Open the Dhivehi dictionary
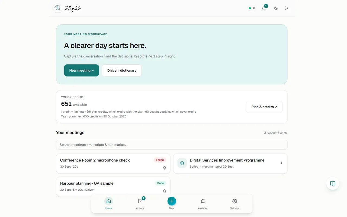 tap(122, 71)
